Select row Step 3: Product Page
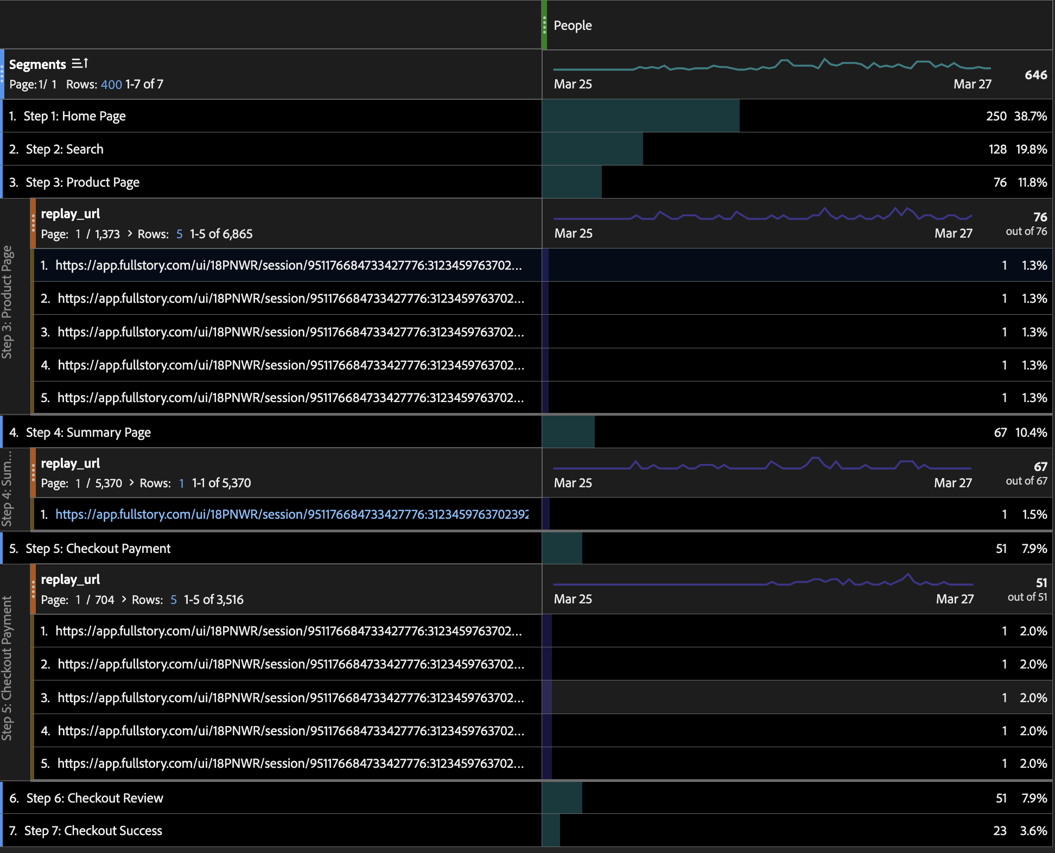Image resolution: width=1055 pixels, height=853 pixels. [x=272, y=182]
